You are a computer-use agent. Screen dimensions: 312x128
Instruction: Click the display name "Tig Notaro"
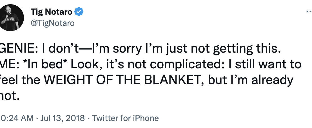52,12
